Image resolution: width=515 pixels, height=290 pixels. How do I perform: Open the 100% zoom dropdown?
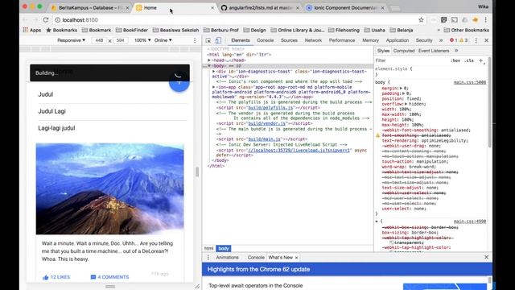click(142, 40)
